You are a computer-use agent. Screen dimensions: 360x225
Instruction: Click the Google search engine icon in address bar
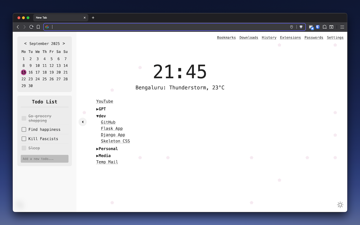coord(47,27)
